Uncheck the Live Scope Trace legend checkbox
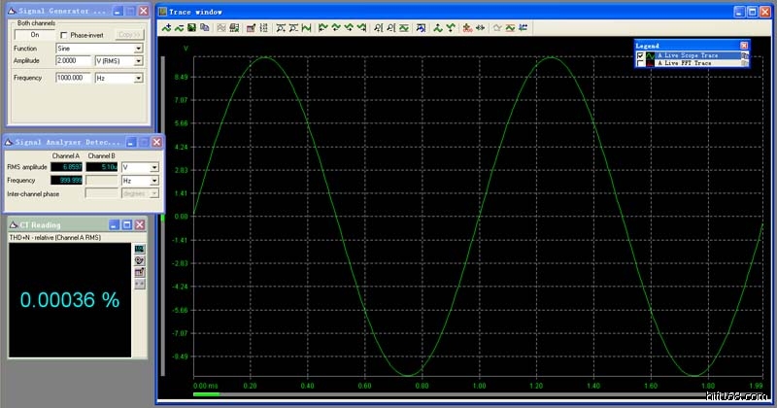Viewport: 777px width, 408px height. [639, 55]
